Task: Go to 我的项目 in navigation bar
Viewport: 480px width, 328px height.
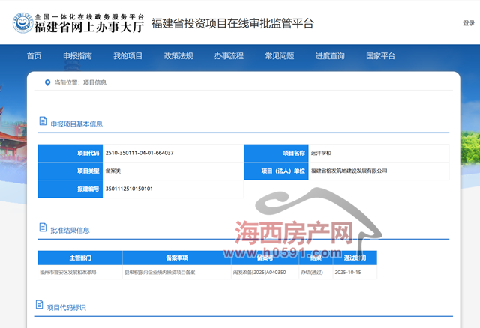Action: click(x=127, y=56)
